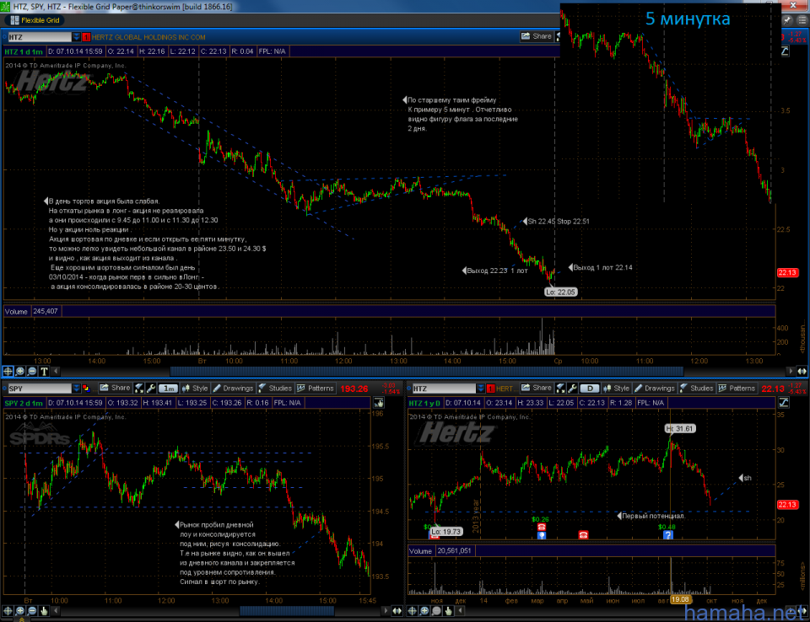Click the crosshair icon under daily HTZ chart
The height and width of the screenshot is (622, 810).
point(413,611)
